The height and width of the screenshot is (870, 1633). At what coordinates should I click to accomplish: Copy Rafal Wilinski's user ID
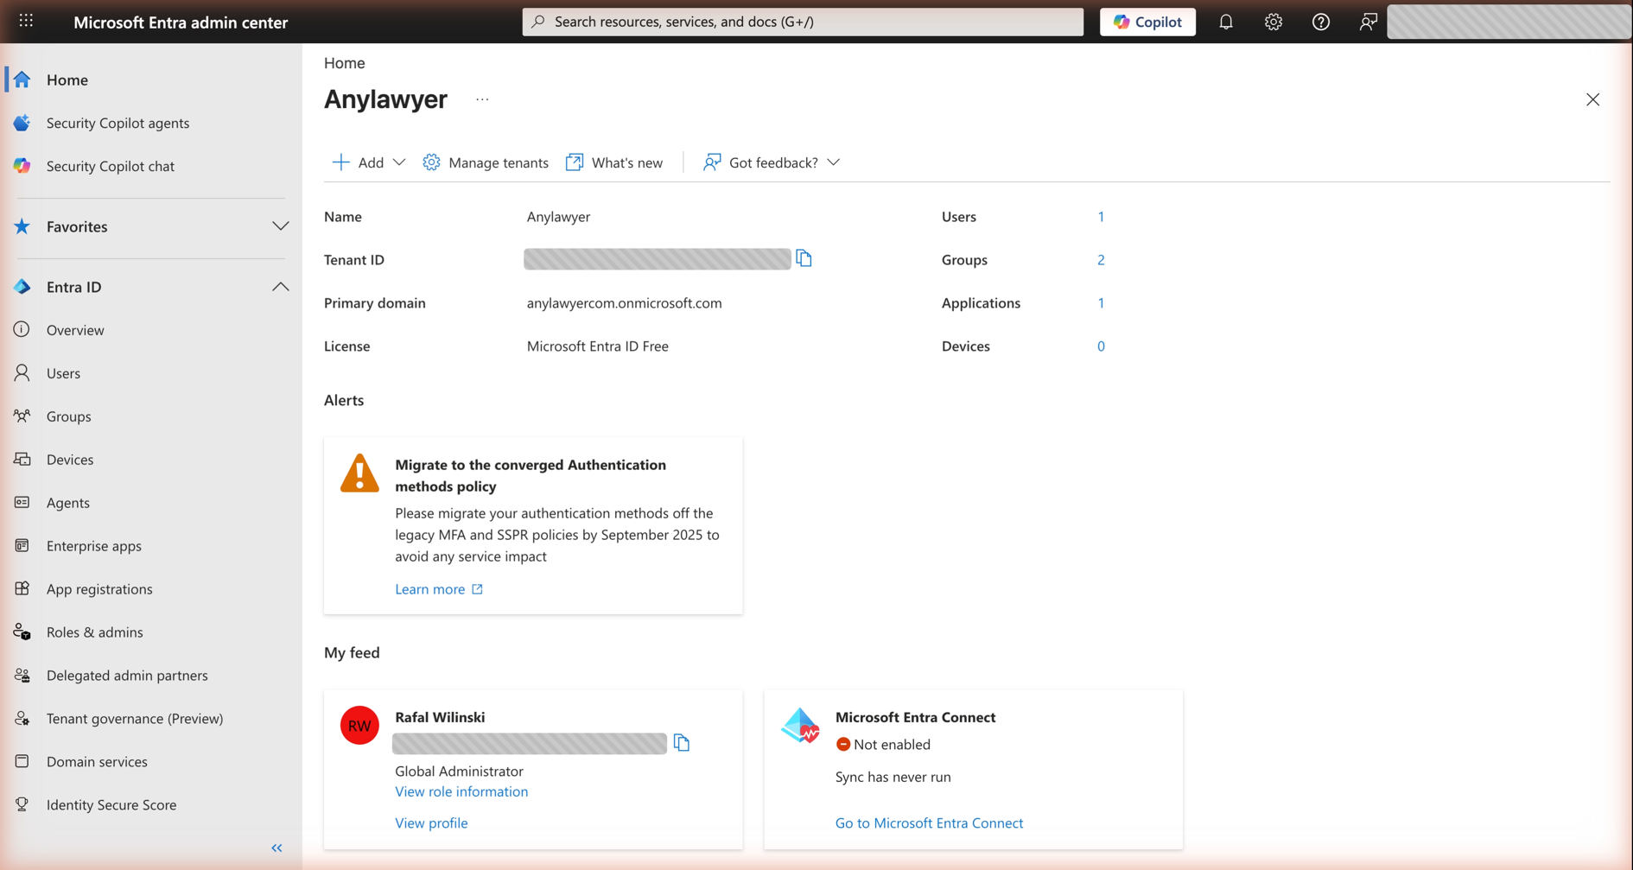(682, 743)
